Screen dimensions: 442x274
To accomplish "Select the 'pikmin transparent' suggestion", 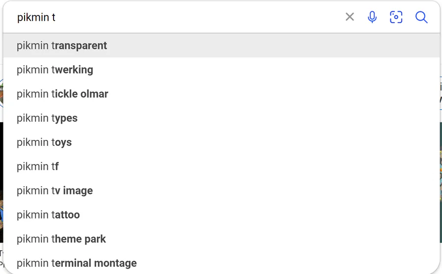I will [62, 46].
